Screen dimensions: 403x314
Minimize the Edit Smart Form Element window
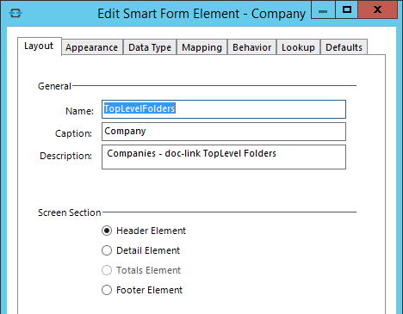pyautogui.click(x=323, y=10)
